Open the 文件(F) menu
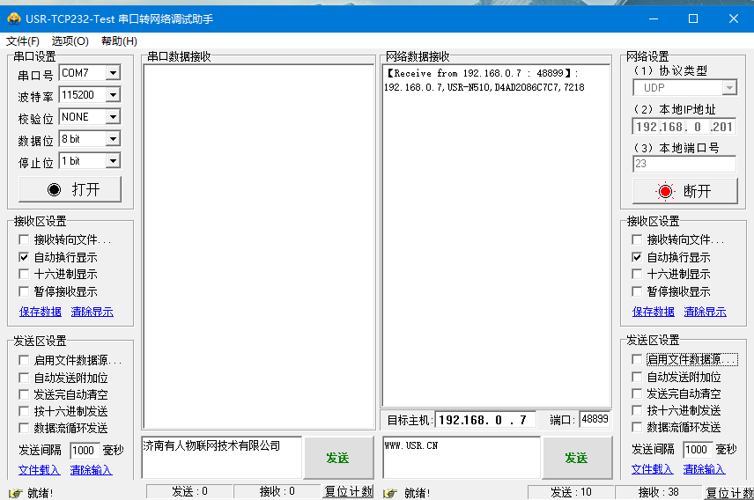Screen dimensions: 754x500 [x=23, y=40]
